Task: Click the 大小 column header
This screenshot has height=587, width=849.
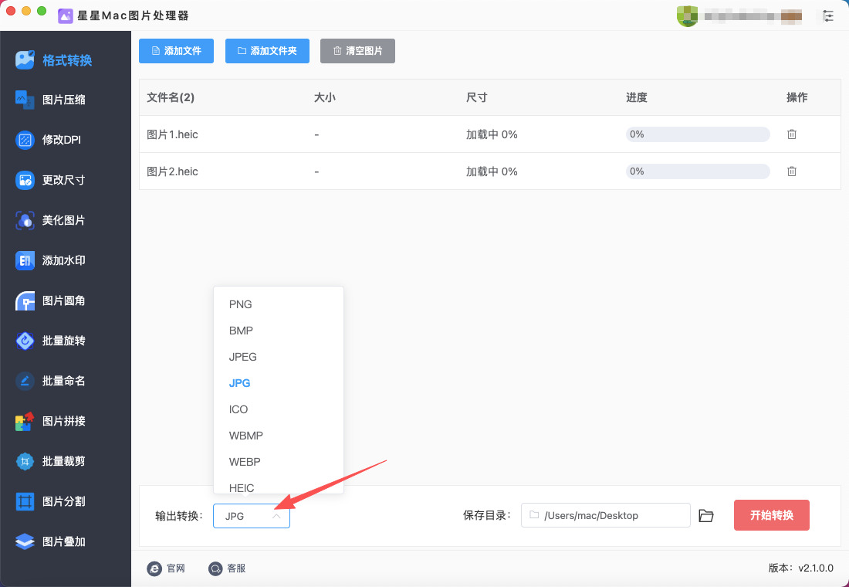Action: [325, 97]
